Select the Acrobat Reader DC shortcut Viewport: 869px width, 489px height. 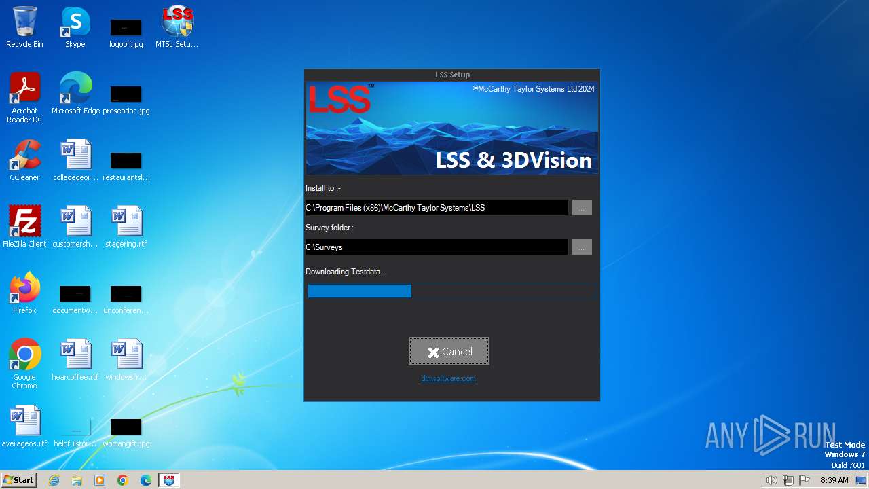tap(24, 98)
